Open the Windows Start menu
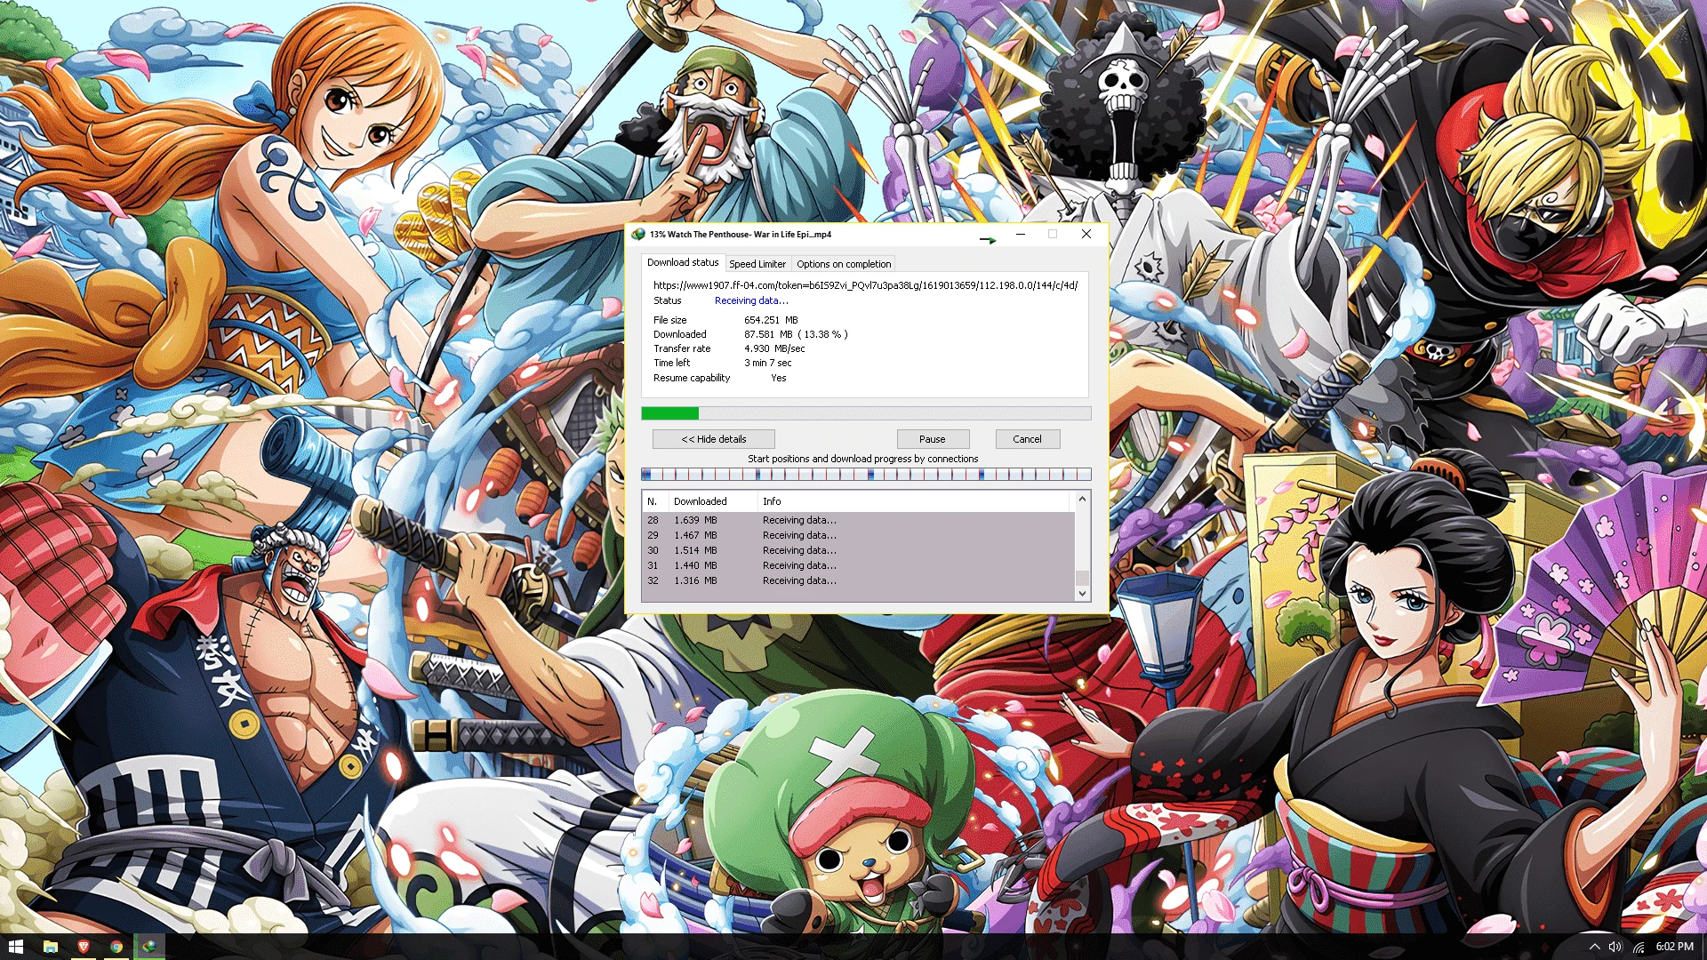The width and height of the screenshot is (1707, 960). [16, 947]
